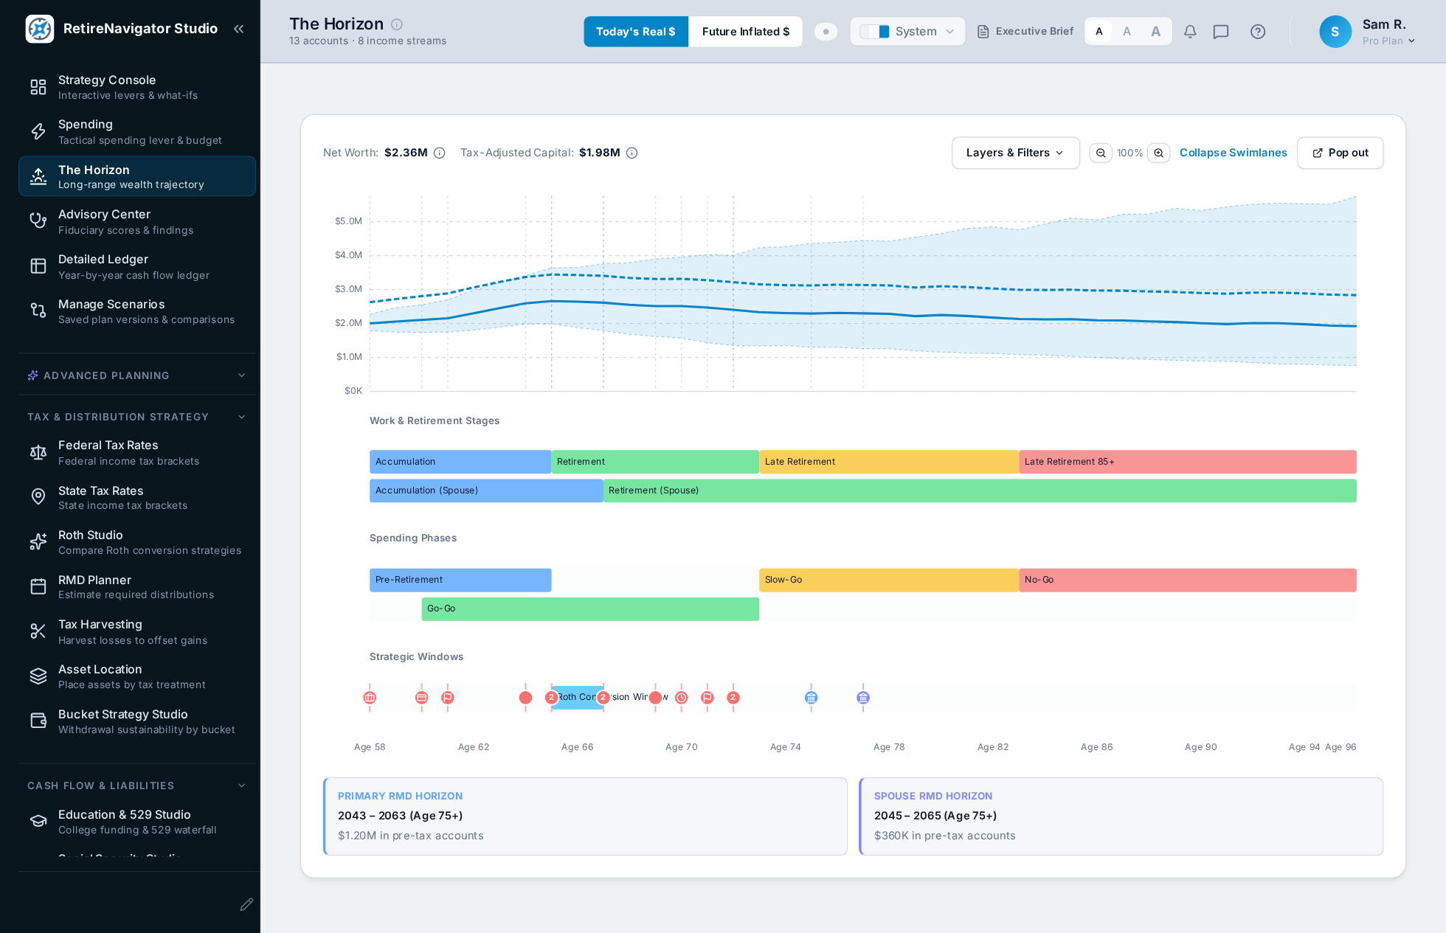Click Tax-Adjusted Capital info icon
Image resolution: width=1446 pixels, height=933 pixels.
pyautogui.click(x=632, y=153)
